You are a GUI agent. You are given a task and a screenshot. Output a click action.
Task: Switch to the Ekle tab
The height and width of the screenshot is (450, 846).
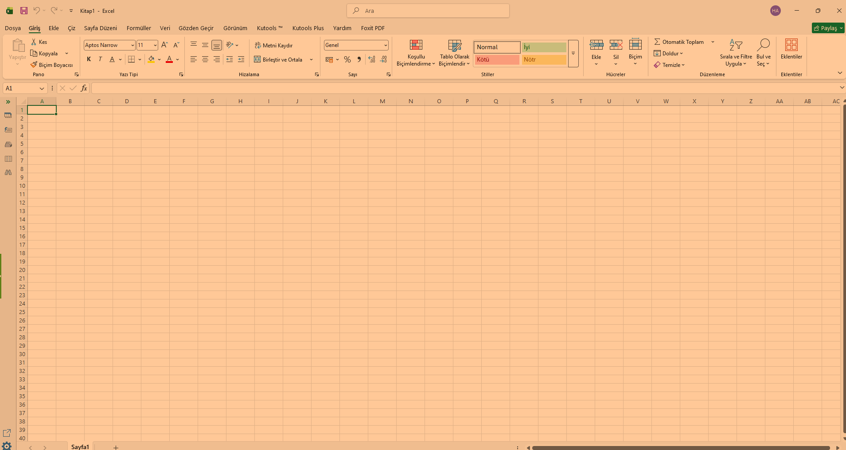[x=54, y=28]
